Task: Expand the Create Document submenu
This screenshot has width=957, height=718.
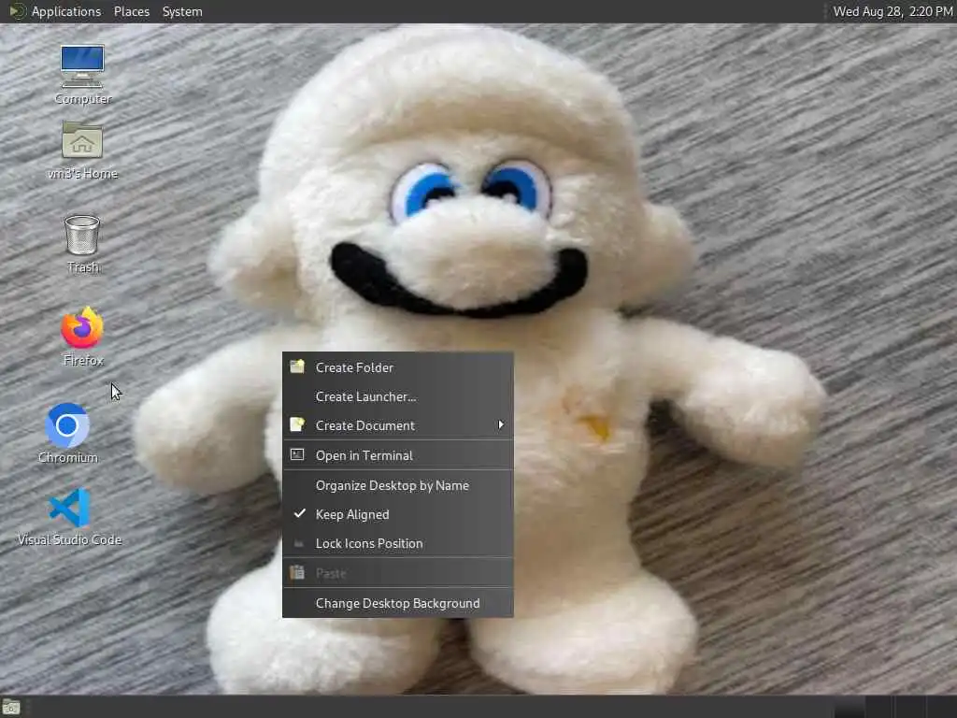Action: point(397,425)
